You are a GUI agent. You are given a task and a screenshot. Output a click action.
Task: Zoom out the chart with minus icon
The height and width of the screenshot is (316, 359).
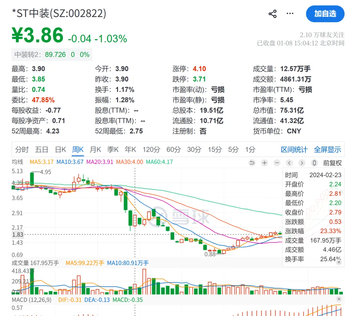pos(277,163)
